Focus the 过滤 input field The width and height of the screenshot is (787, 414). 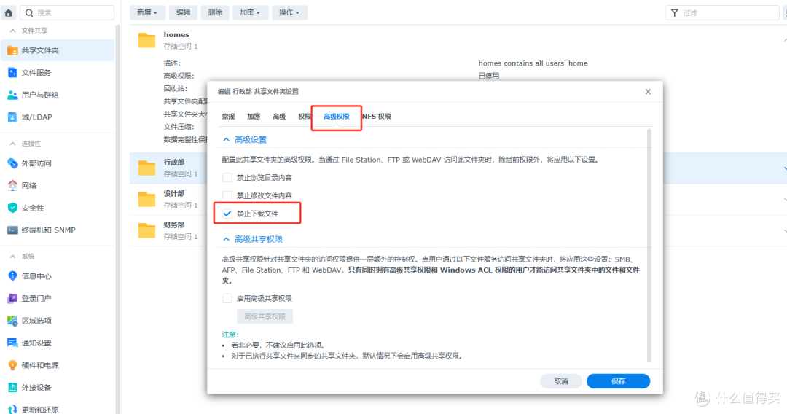722,12
